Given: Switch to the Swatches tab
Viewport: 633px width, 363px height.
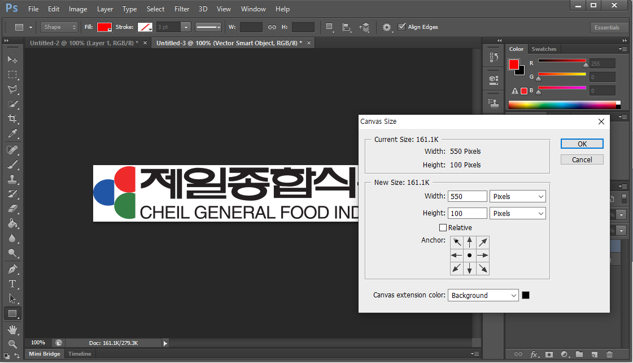Looking at the screenshot, I should click(544, 49).
